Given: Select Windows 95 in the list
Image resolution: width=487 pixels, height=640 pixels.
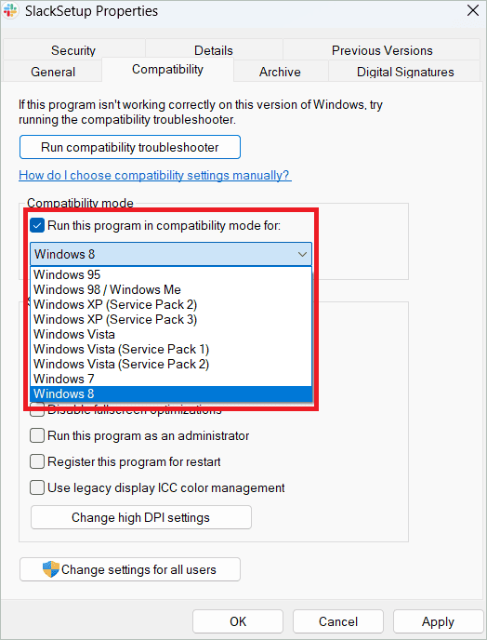Looking at the screenshot, I should coord(171,274).
